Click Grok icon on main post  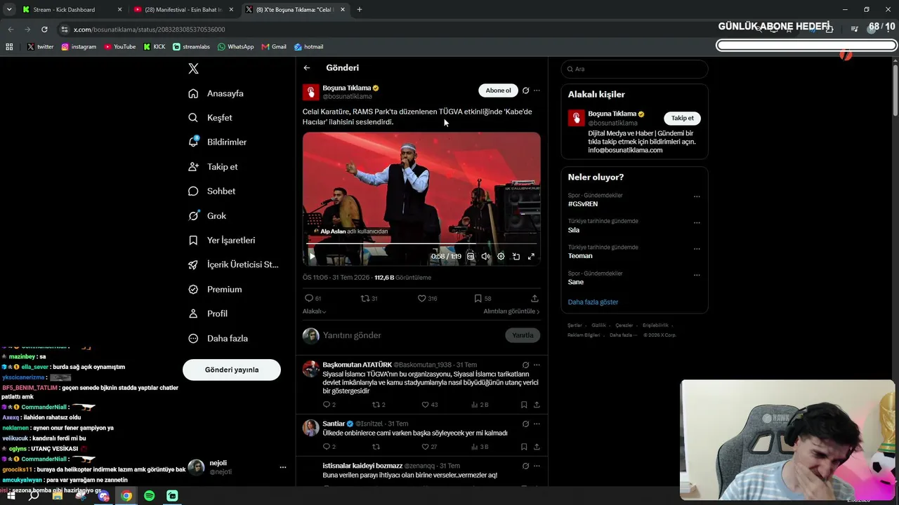coord(525,90)
